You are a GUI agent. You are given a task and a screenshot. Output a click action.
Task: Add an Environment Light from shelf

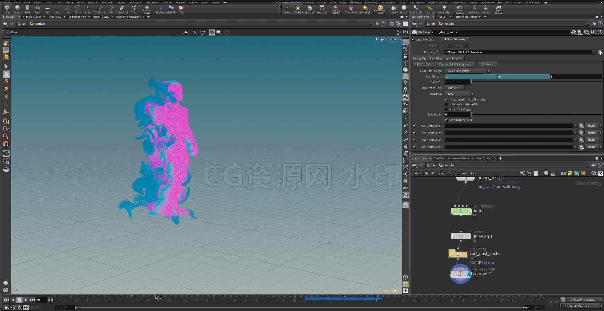380,9
